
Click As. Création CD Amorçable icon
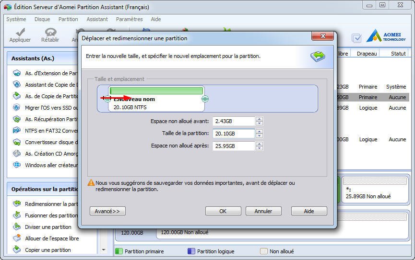coord(17,154)
